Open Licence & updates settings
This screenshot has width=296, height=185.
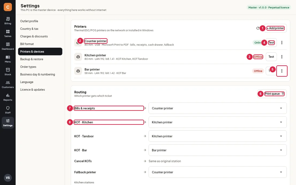(x=40, y=90)
